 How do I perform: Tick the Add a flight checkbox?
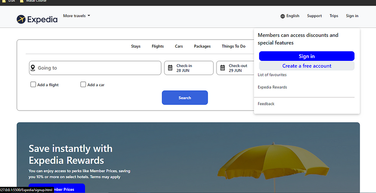click(x=33, y=84)
